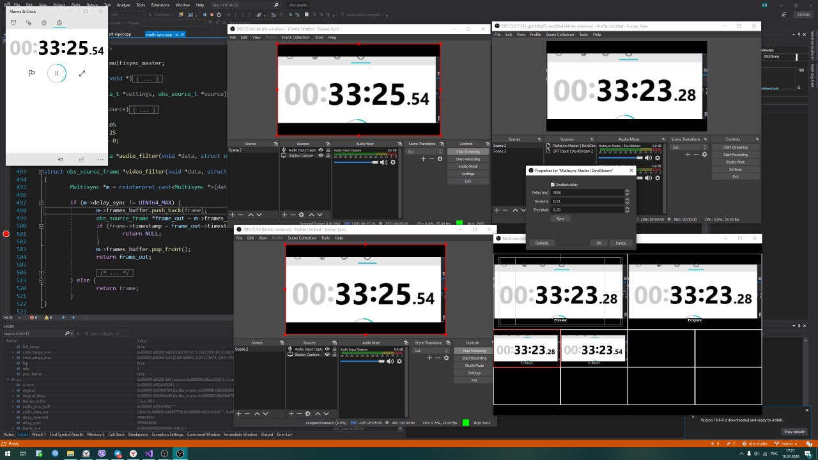Hide Display Capture in the upper OBS window
Screen dimensions: 818x460
click(x=321, y=155)
